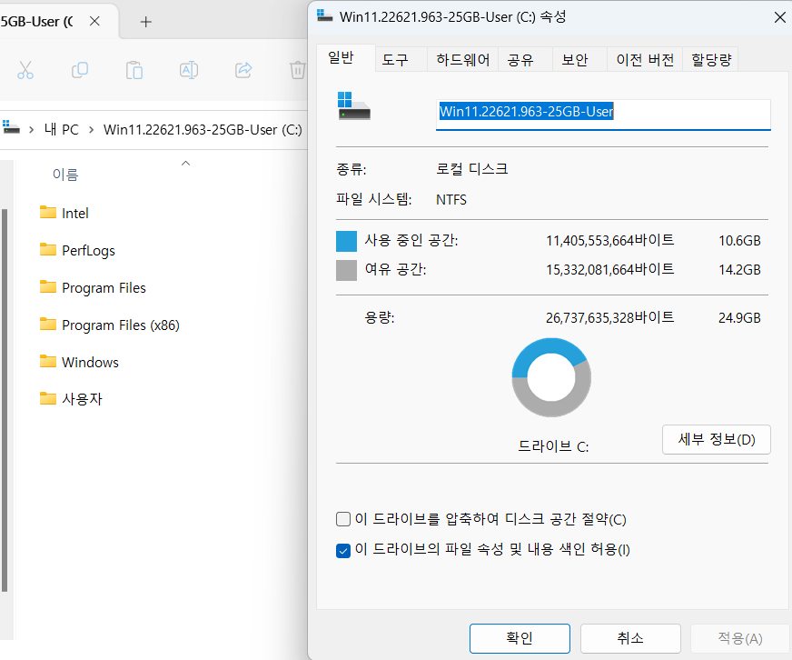792x660 pixels.
Task: Click the Windows folder icon
Action: tap(48, 361)
